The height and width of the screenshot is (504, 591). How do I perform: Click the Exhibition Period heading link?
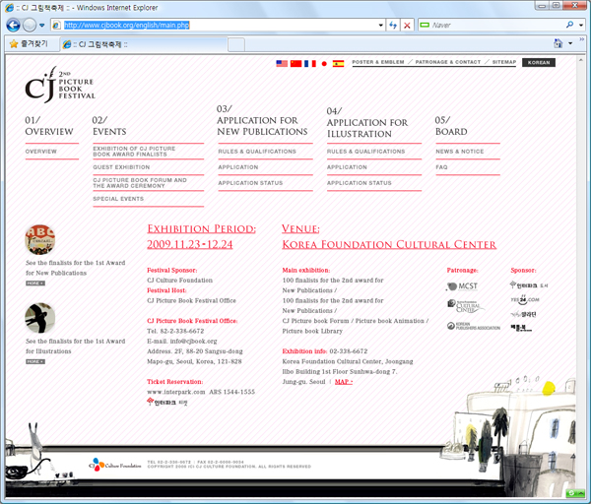pos(201,229)
